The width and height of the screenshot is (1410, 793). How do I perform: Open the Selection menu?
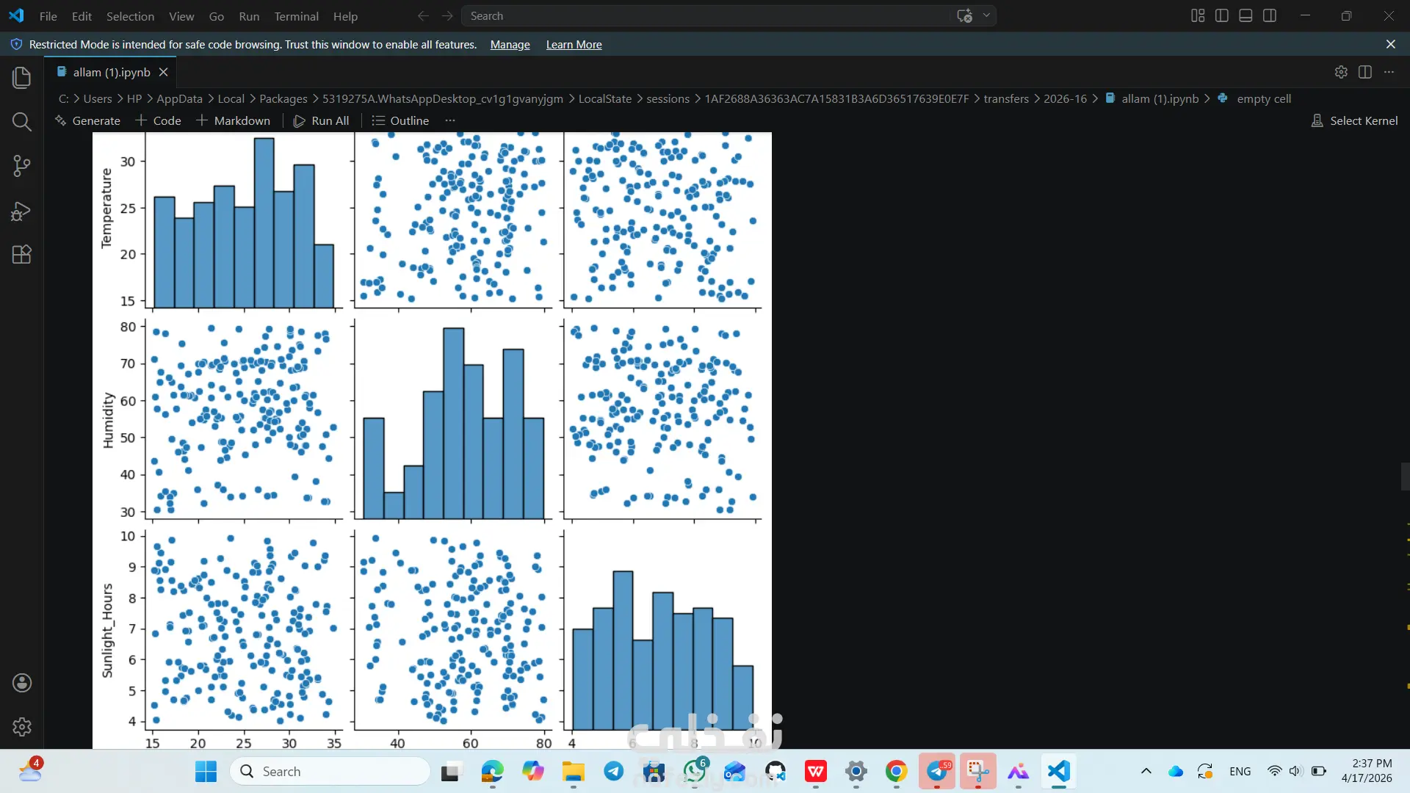pyautogui.click(x=130, y=16)
